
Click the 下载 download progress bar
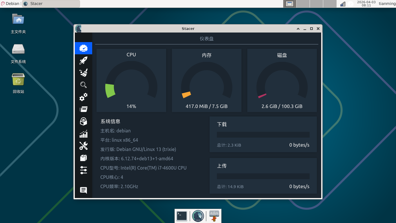point(263,135)
